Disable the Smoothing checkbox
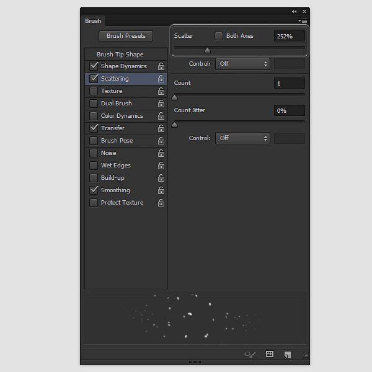 click(x=94, y=190)
